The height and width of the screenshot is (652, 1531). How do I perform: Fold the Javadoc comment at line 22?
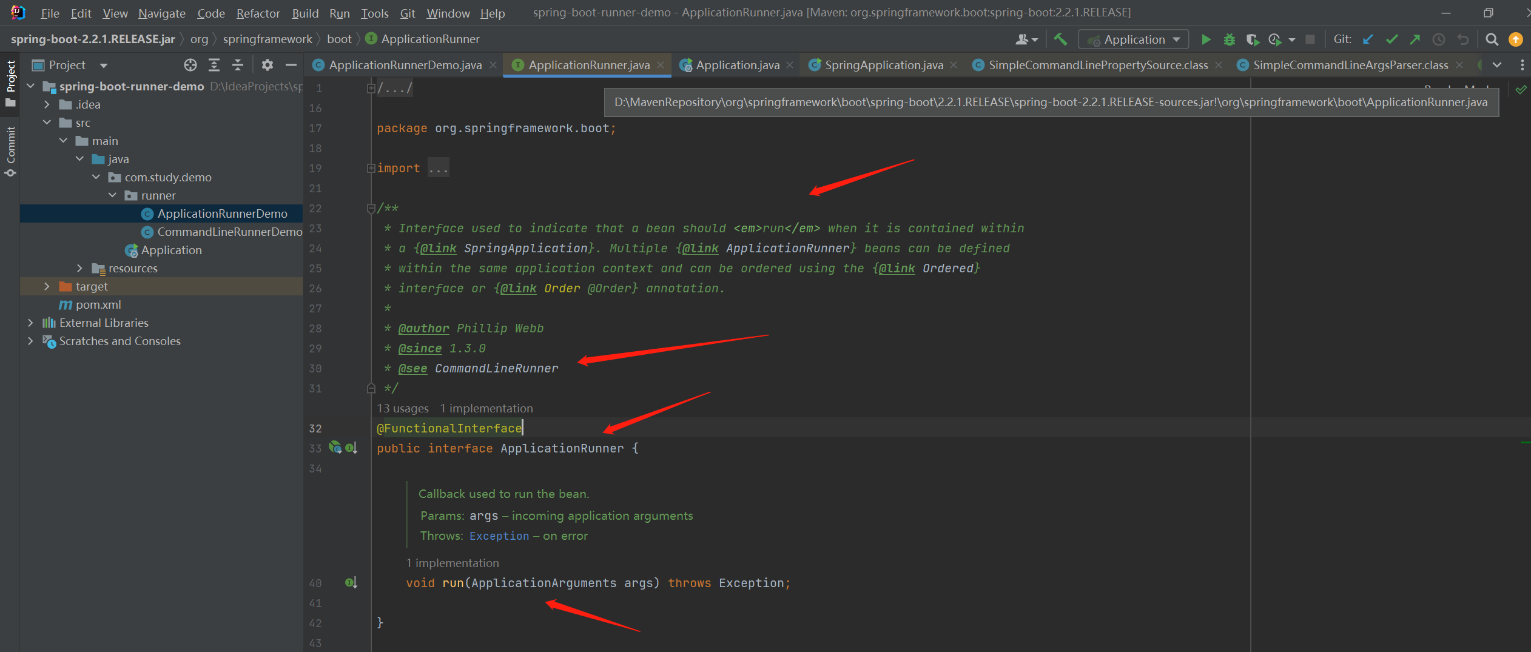click(371, 209)
